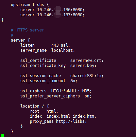Click the ssl_session_timeout '5m;' value
Image resolution: width=136 pixels, height=137 pixels.
coord(74,81)
